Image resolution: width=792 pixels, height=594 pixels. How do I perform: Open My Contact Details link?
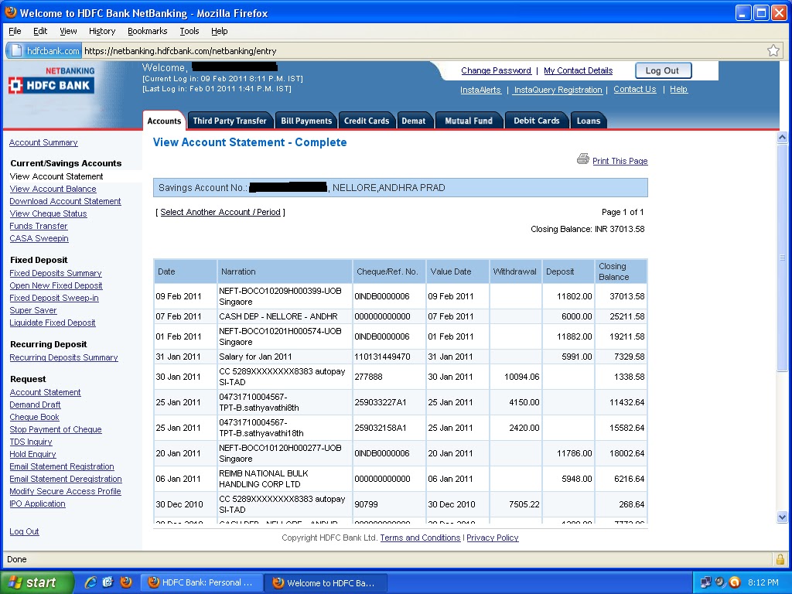coord(578,70)
